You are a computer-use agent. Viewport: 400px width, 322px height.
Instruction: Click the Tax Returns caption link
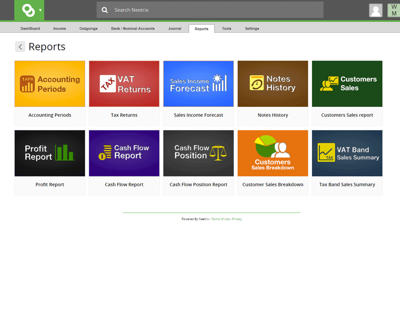point(124,115)
